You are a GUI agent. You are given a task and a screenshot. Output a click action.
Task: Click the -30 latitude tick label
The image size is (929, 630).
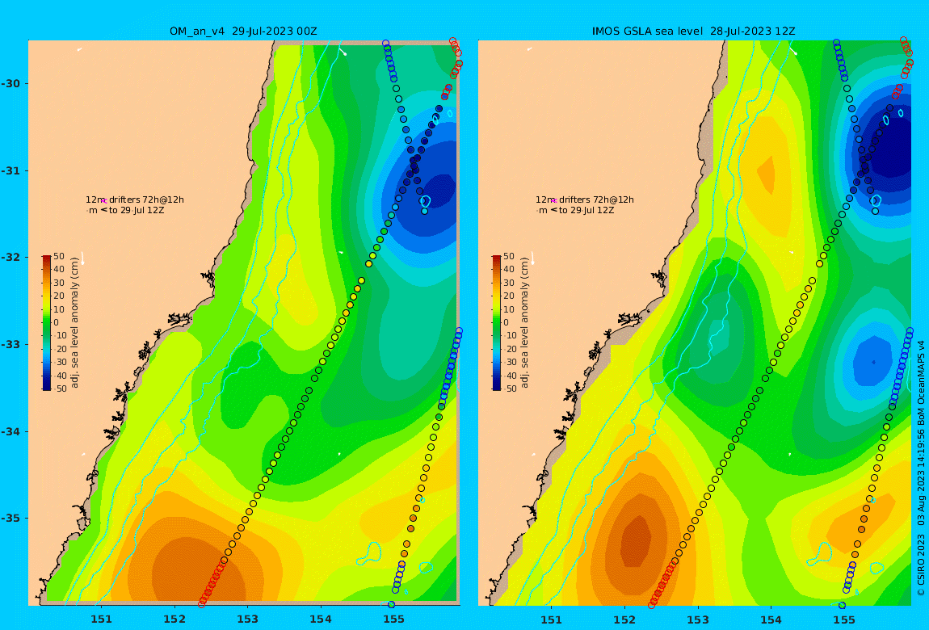point(11,83)
